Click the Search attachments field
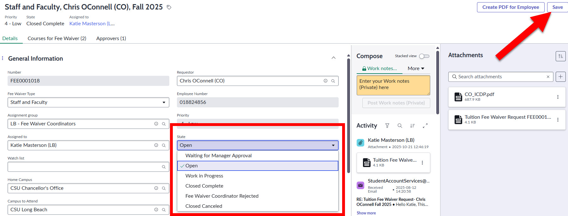 [501, 77]
